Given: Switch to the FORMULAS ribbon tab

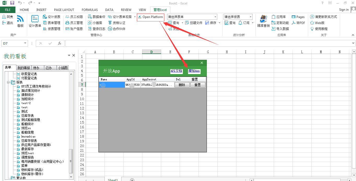Looking at the screenshot, I should pyautogui.click(x=90, y=10).
